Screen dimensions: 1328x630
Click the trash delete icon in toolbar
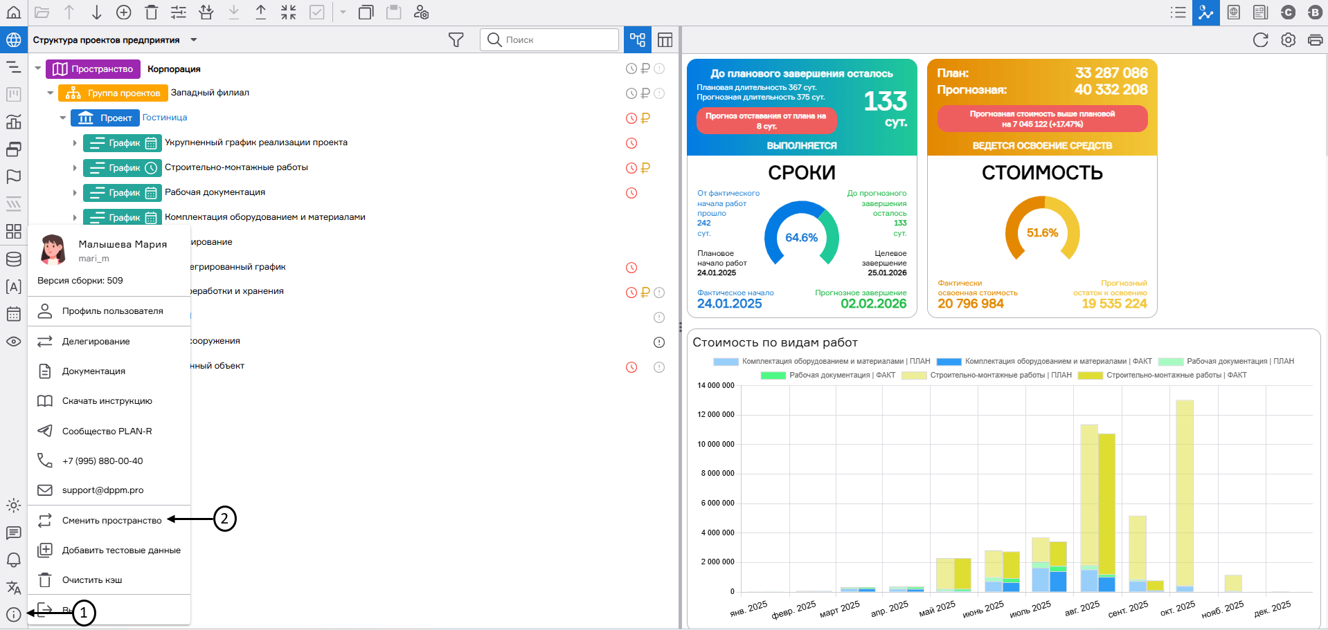point(152,12)
